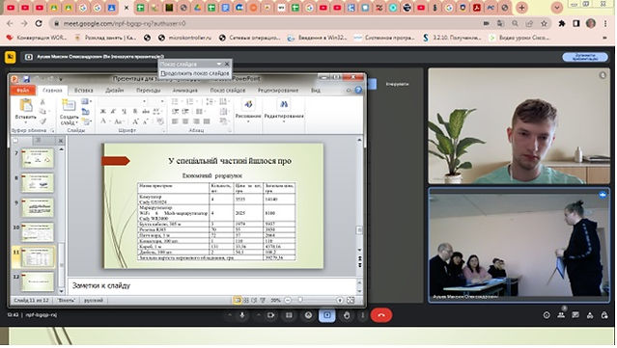Open the meeting details info icon
The width and height of the screenshot is (617, 348).
(x=547, y=315)
